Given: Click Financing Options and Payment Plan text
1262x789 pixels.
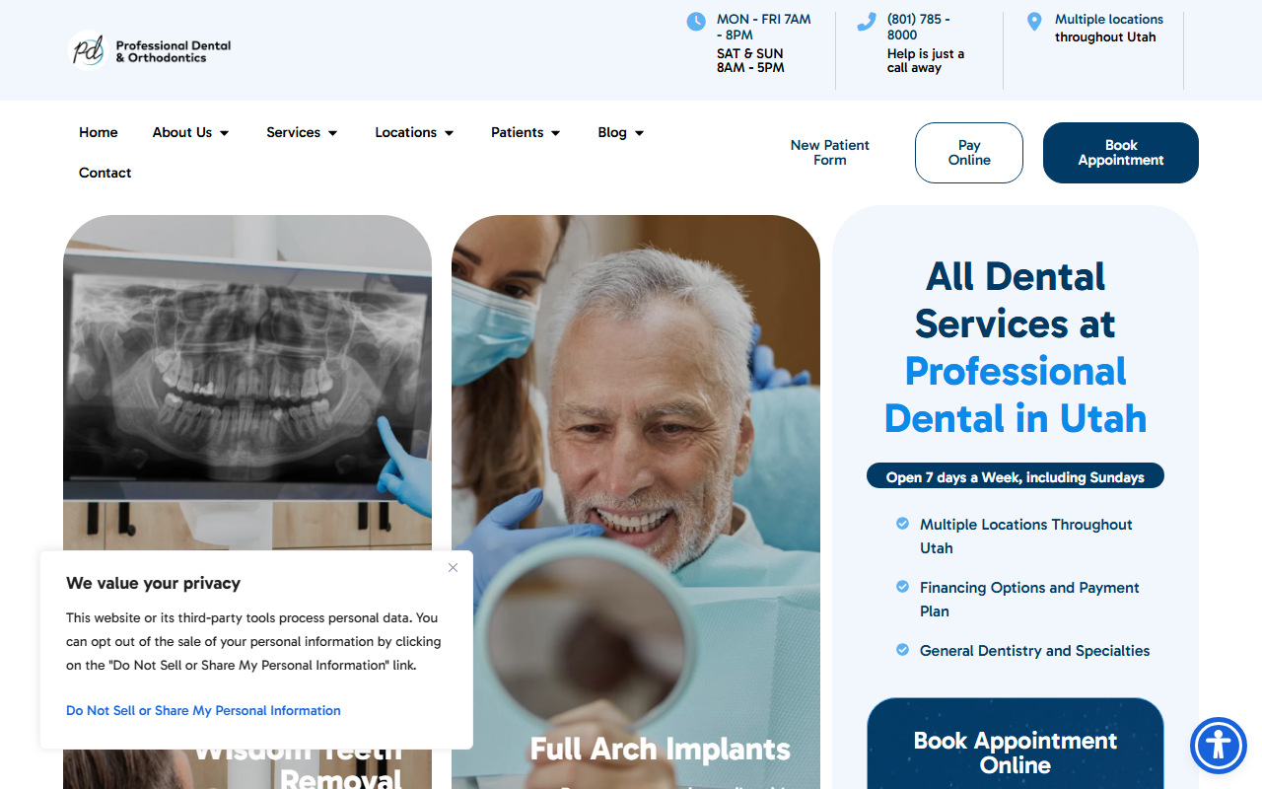Looking at the screenshot, I should 1029,599.
